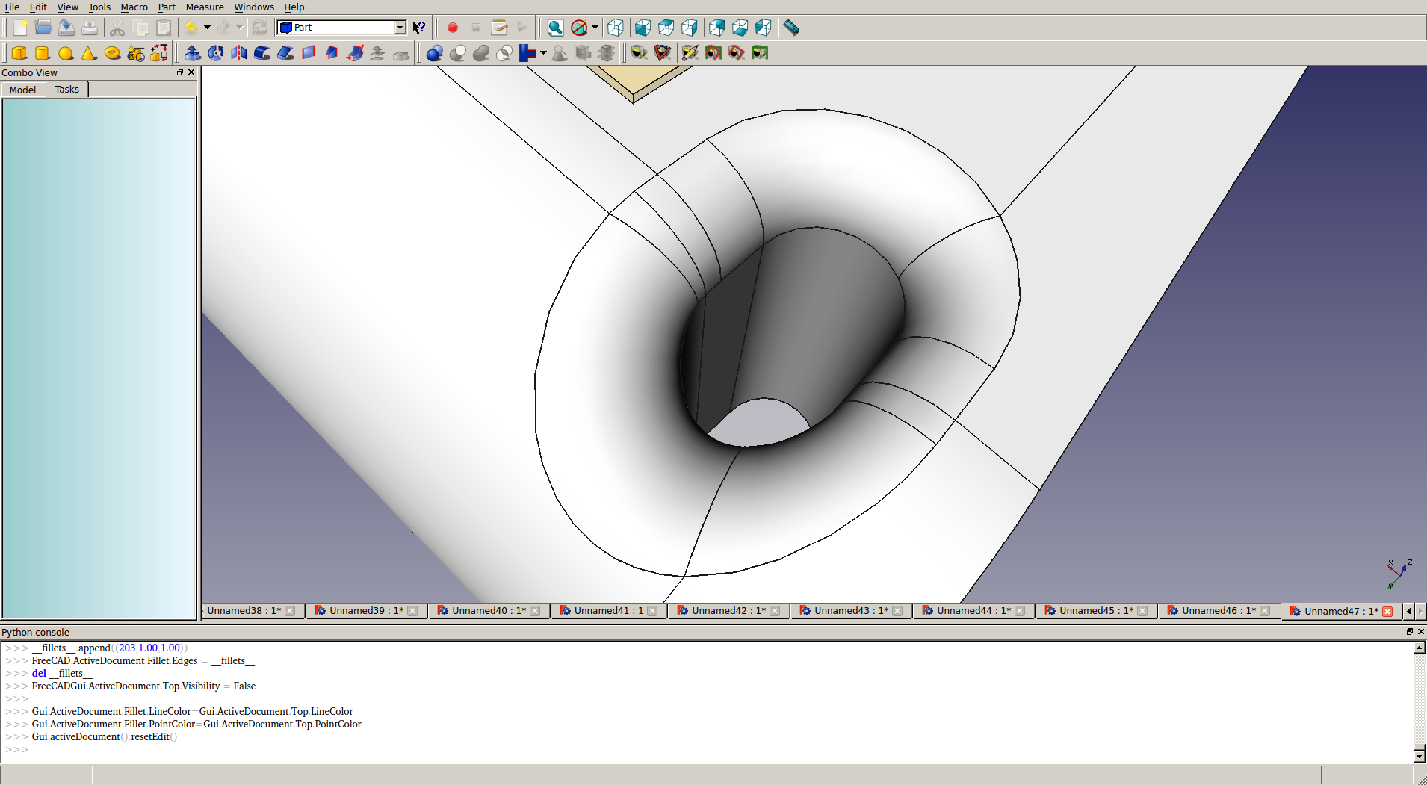Screen dimensions: 1427x785
Task: Click the Python console scroll-down arrow
Action: [x=1420, y=756]
